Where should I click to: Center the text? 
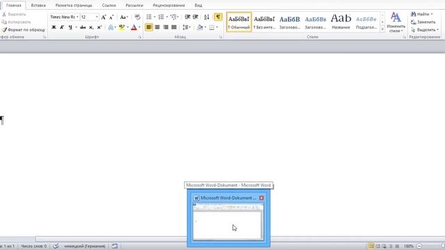point(157,27)
